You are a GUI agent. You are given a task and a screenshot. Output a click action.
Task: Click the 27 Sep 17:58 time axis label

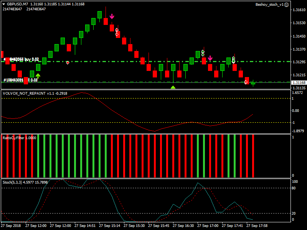pyautogui.click(x=257, y=226)
